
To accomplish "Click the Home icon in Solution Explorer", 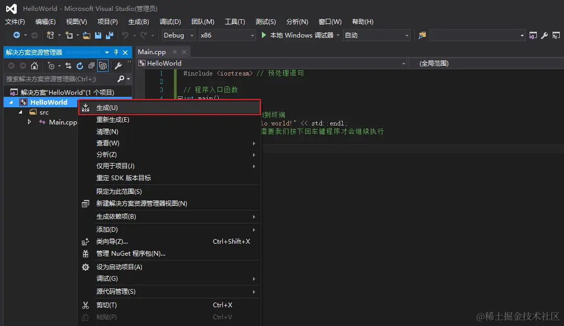I will tap(34, 66).
